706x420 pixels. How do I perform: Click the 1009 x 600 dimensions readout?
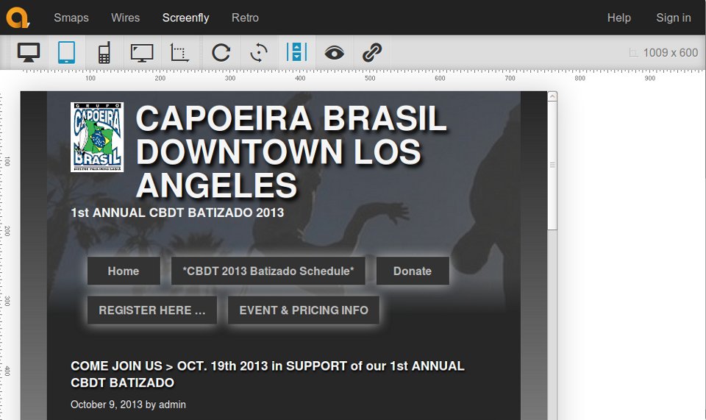click(x=671, y=53)
